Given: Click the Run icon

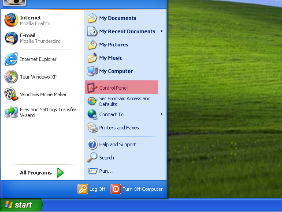Looking at the screenshot, I should (93, 171).
